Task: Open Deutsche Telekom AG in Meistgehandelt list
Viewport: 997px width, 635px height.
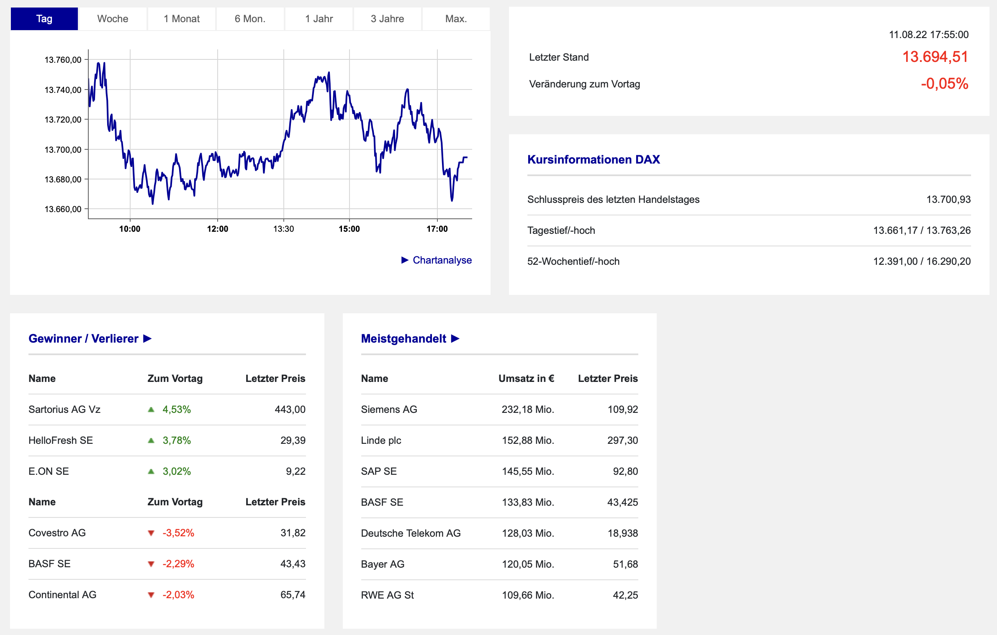Action: click(x=411, y=533)
